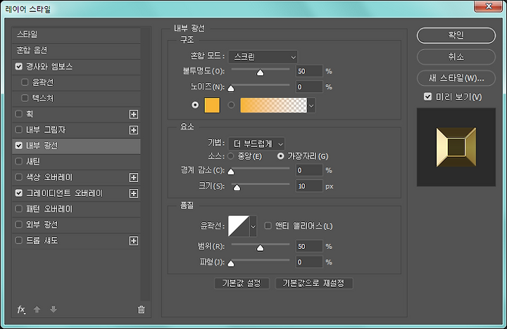Focus the 불투명도 value field
The height and width of the screenshot is (329, 507).
click(x=309, y=71)
